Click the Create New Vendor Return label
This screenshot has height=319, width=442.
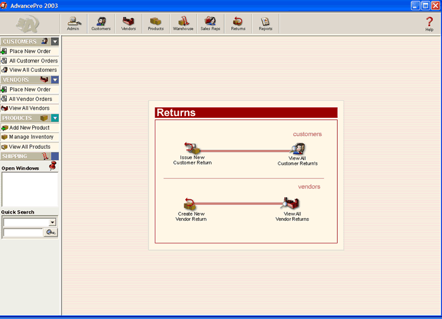(x=191, y=216)
